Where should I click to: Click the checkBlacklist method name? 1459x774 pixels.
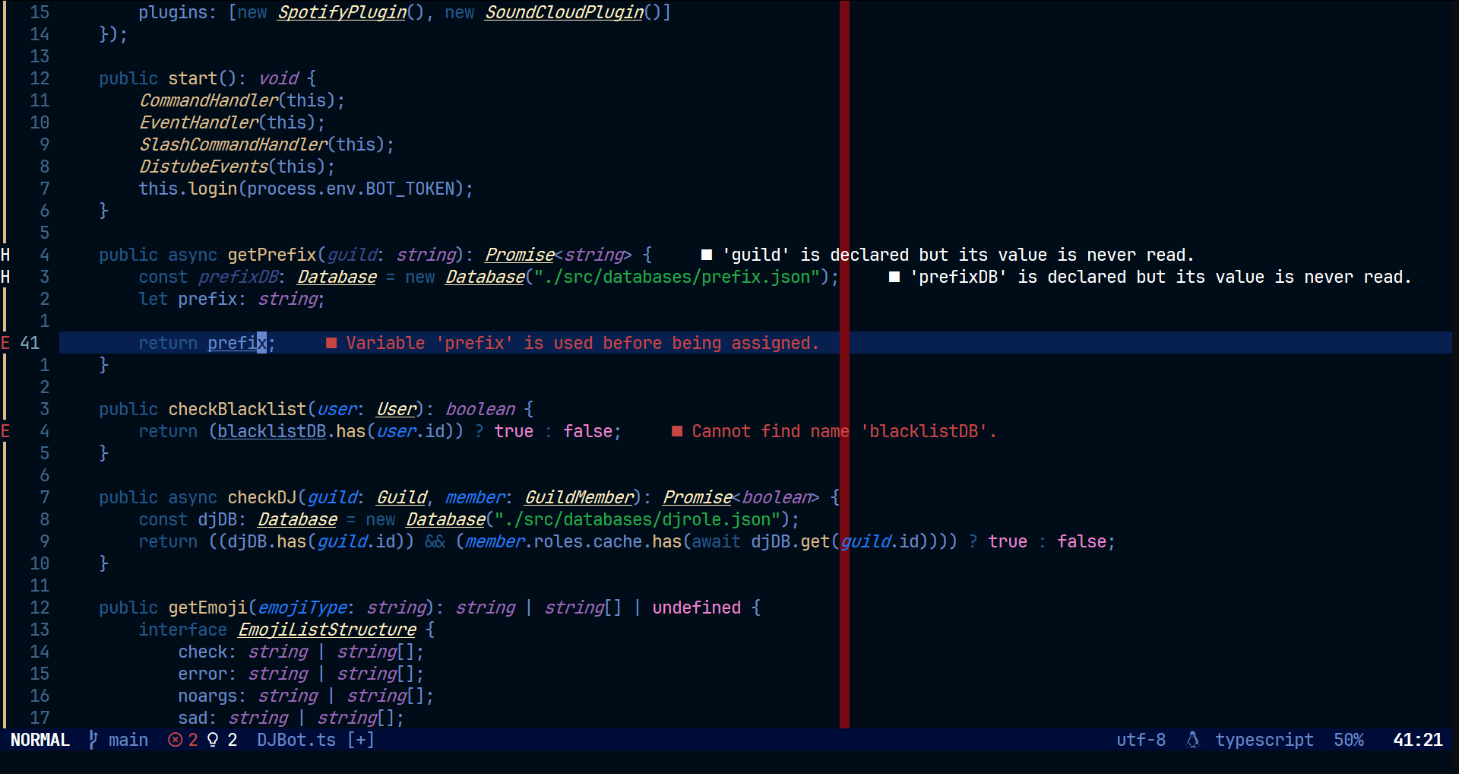[238, 409]
